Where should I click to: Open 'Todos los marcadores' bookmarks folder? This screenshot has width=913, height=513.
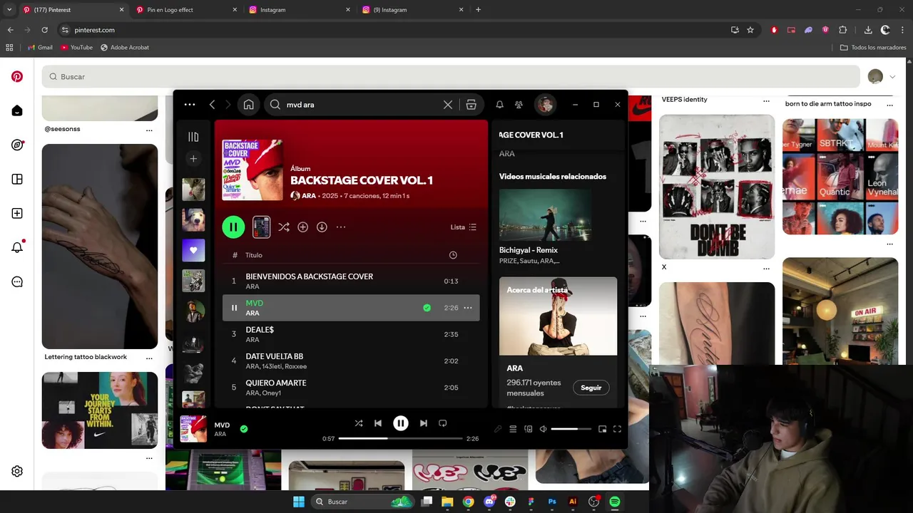click(873, 48)
